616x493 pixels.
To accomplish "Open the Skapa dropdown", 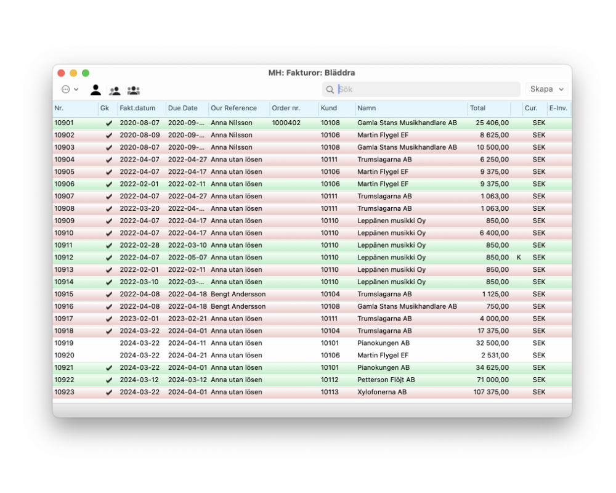I will (547, 89).
